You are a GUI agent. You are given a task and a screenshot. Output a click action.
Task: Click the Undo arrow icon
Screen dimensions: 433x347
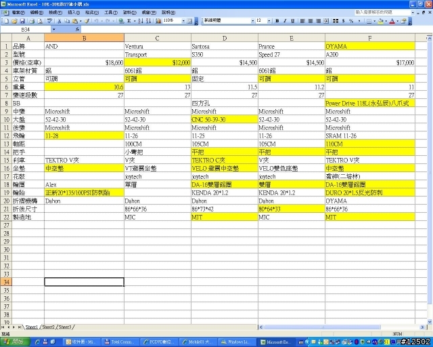96,21
